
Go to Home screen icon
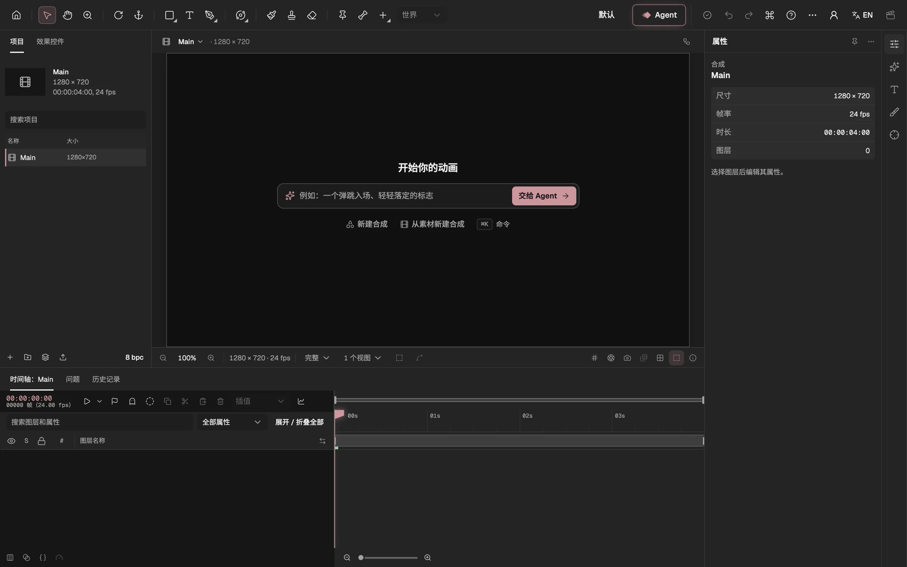[x=16, y=15]
